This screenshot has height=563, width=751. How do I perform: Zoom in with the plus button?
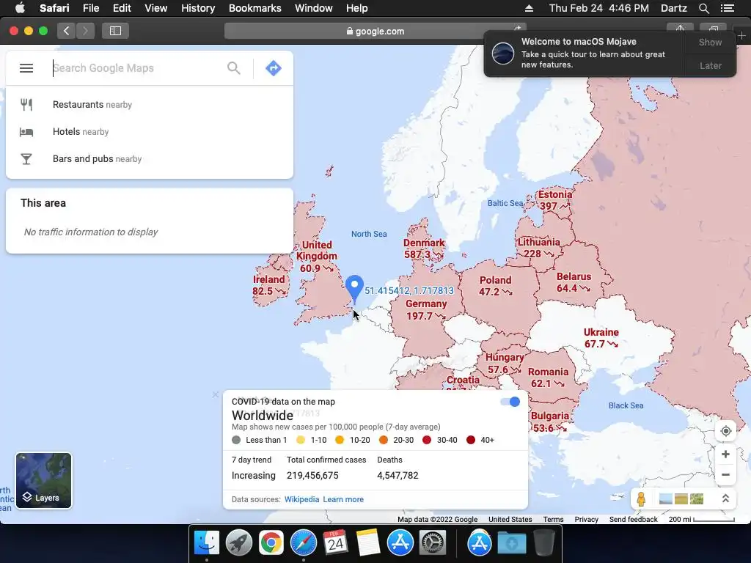click(725, 454)
